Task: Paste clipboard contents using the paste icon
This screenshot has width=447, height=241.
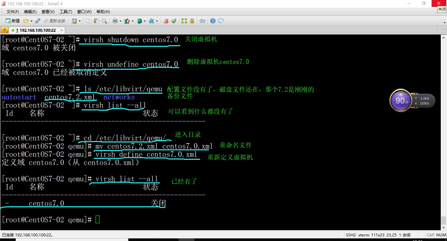Action: (96, 21)
